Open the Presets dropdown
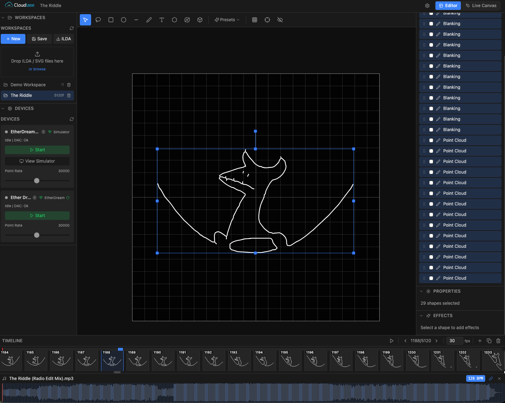This screenshot has height=403, width=505. point(227,19)
